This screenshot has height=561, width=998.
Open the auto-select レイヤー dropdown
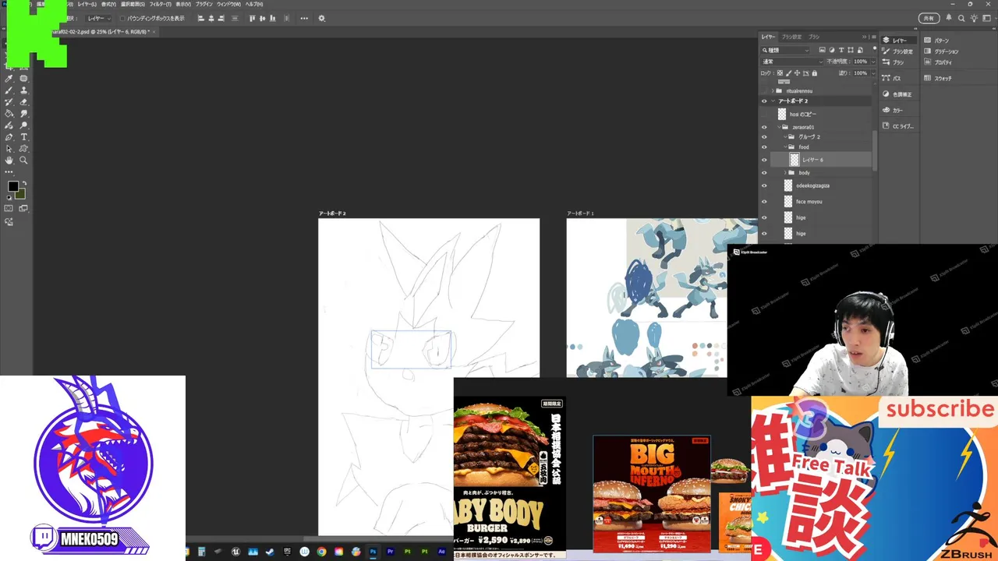pos(98,18)
